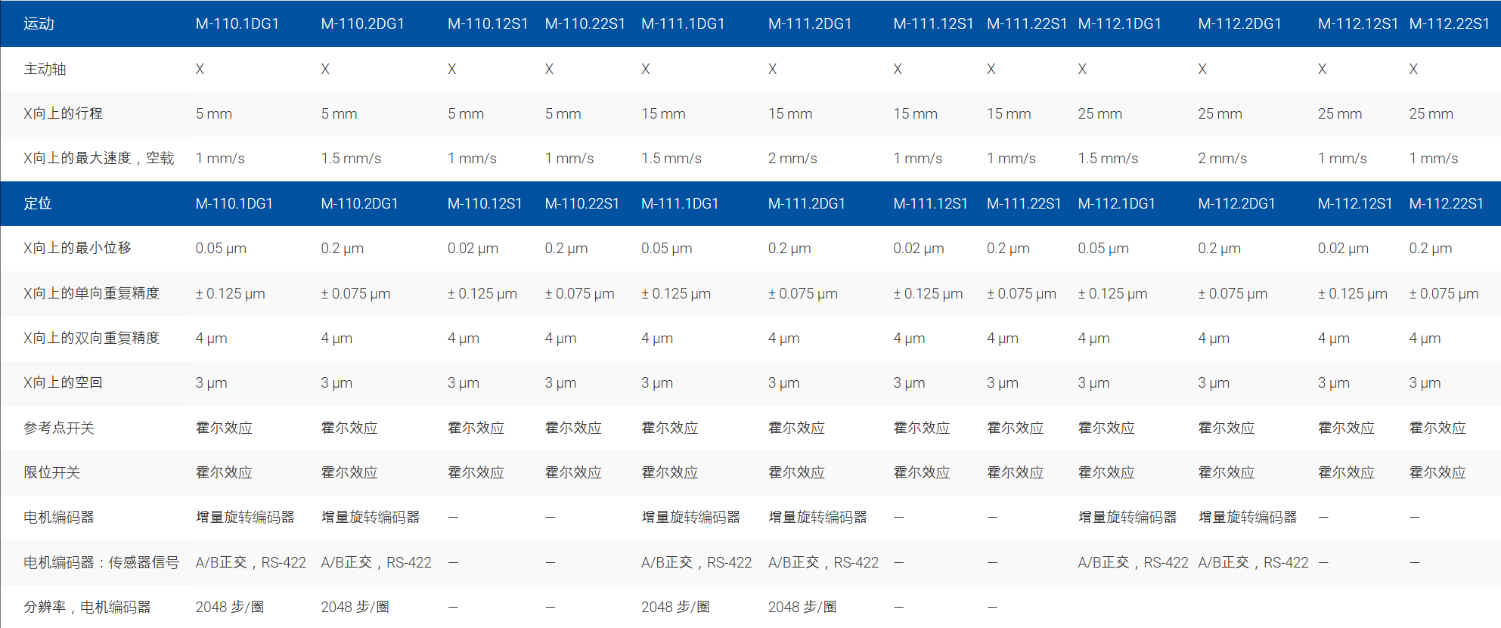The height and width of the screenshot is (628, 1501).
Task: Select the 电机编码器 row label
Action: tap(59, 517)
